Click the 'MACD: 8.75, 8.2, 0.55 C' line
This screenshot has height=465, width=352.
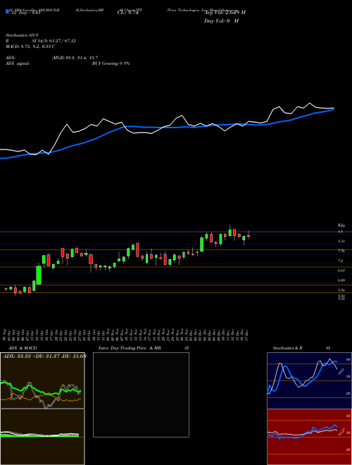[x=30, y=46]
